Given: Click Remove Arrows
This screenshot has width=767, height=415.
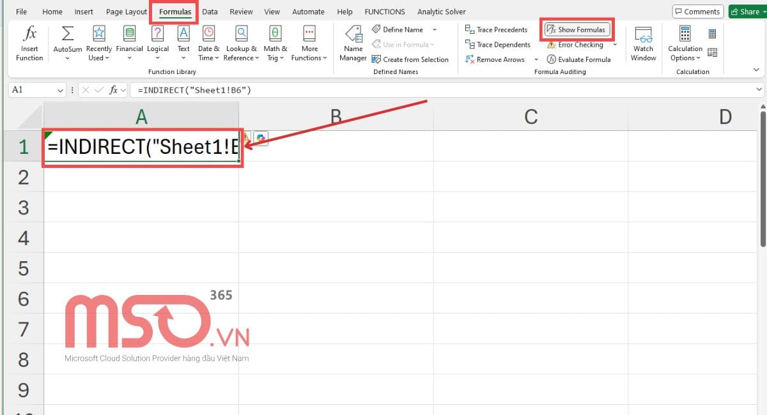Looking at the screenshot, I should point(495,59).
